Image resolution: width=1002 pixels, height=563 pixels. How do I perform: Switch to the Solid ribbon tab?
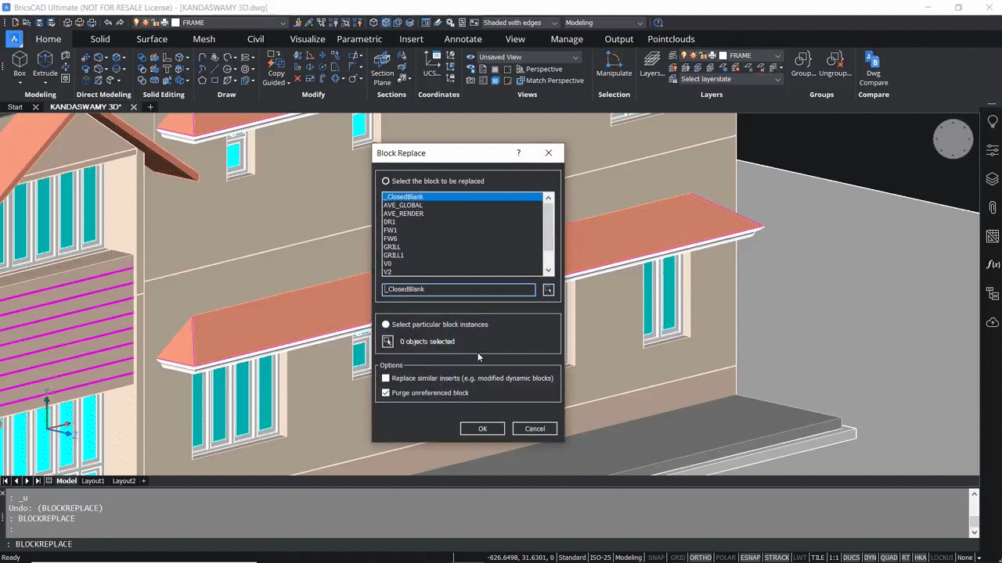100,39
